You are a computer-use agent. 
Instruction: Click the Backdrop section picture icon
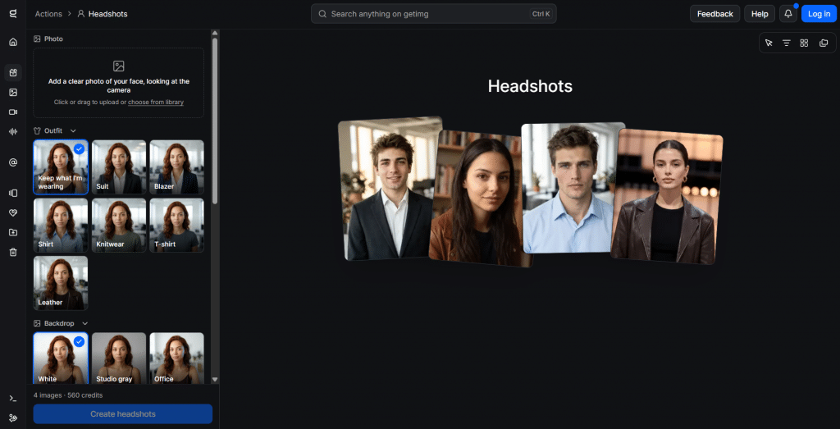[x=37, y=323]
